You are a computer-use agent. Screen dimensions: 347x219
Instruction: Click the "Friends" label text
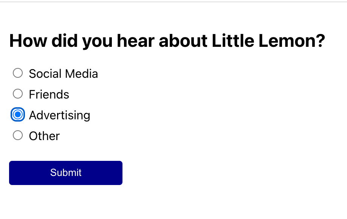[x=49, y=94]
